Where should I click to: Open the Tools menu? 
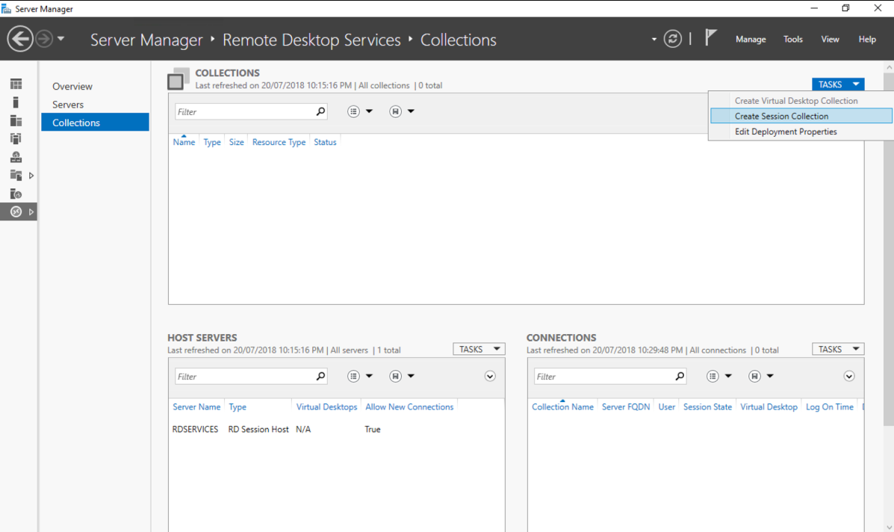click(x=792, y=40)
